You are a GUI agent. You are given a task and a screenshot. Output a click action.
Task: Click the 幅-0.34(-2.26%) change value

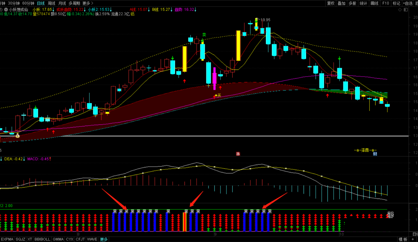[x=81, y=14]
